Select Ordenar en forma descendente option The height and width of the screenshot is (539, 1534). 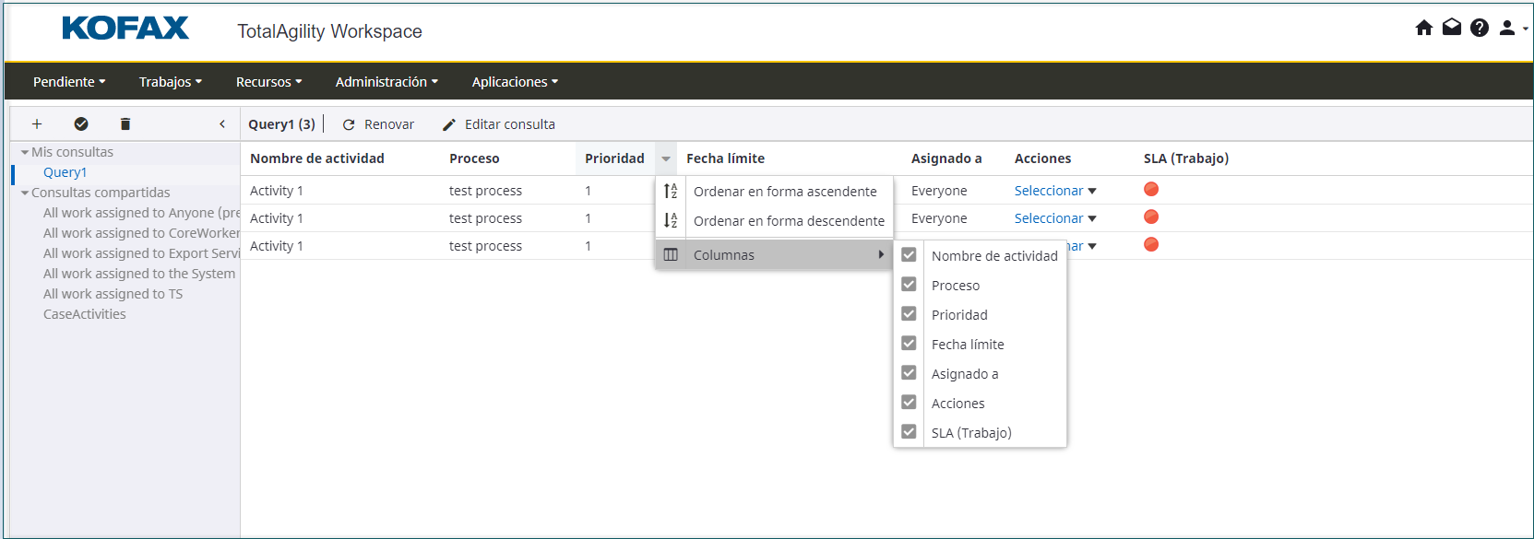pyautogui.click(x=788, y=221)
